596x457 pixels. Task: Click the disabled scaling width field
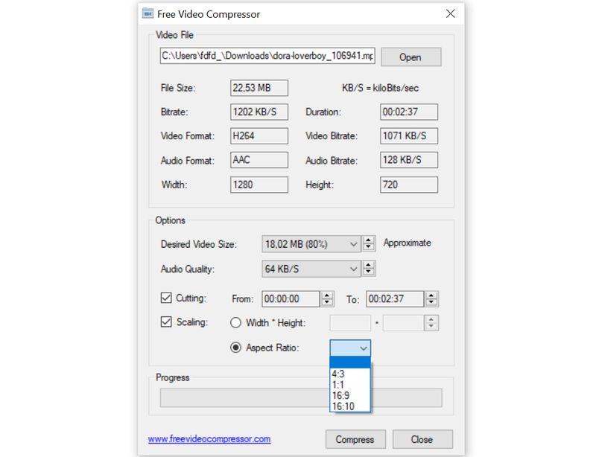(x=350, y=323)
